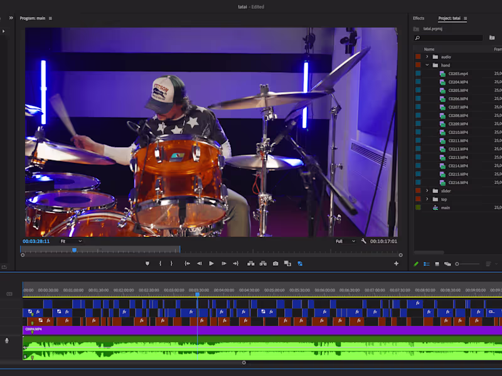Viewport: 502px width, 376px height.
Task: Open Program monitor settings wrench
Action: (363, 241)
